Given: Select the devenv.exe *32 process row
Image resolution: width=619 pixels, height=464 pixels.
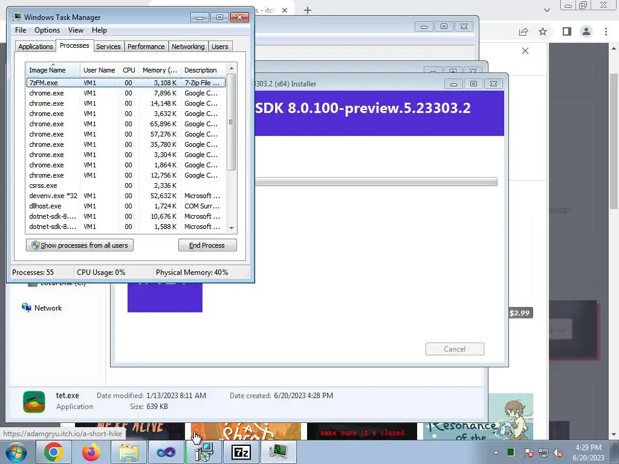Looking at the screenshot, I should pyautogui.click(x=126, y=196).
